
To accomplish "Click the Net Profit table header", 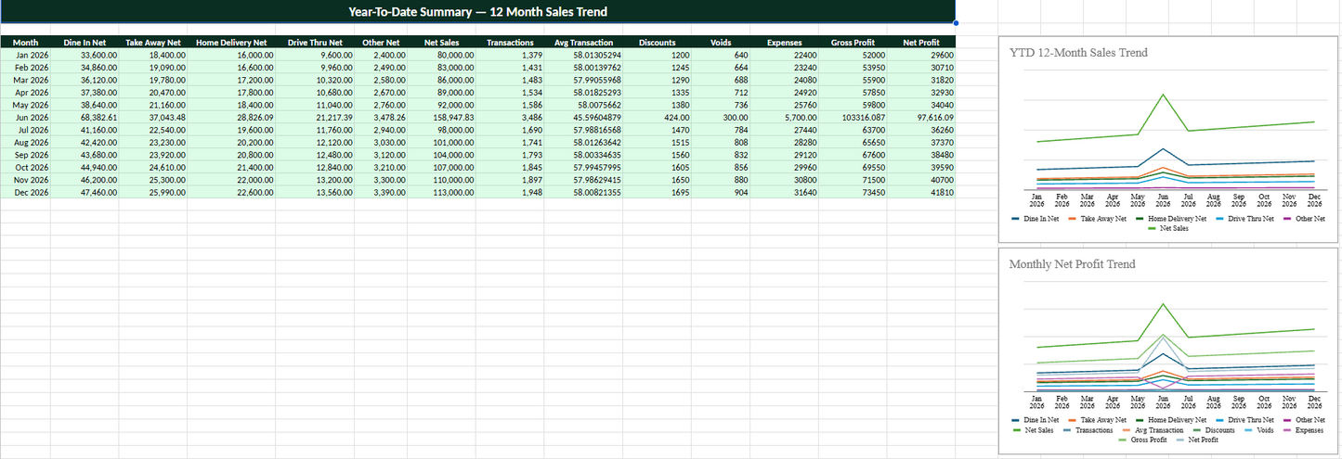I will point(921,43).
